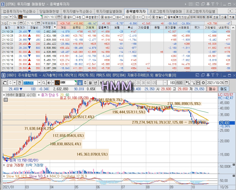
Task: Click the 투자자안내 button
Action: pyautogui.click(x=182, y=17)
